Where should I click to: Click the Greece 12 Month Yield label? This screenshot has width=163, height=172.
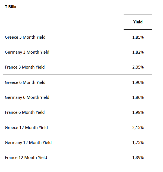(26, 128)
